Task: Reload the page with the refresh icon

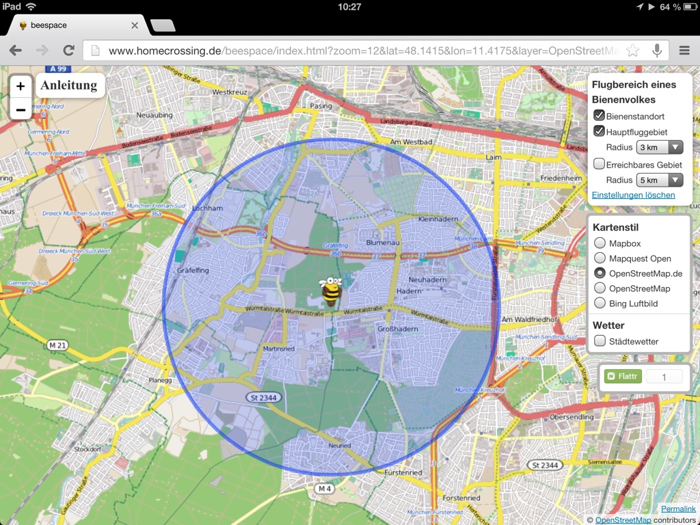Action: tap(68, 51)
